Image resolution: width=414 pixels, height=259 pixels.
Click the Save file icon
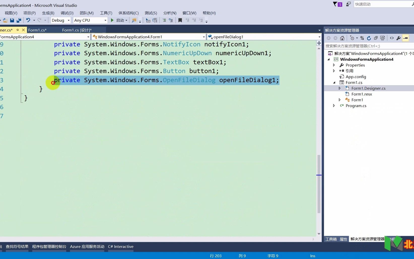point(12,20)
